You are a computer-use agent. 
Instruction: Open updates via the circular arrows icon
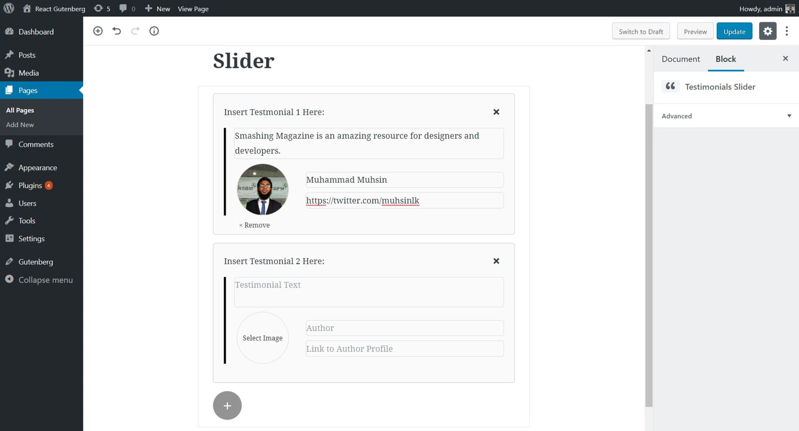(100, 8)
